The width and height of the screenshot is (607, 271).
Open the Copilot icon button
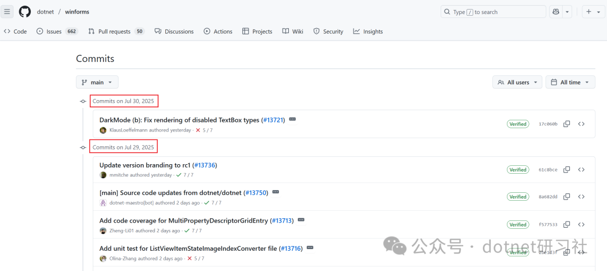click(x=556, y=12)
